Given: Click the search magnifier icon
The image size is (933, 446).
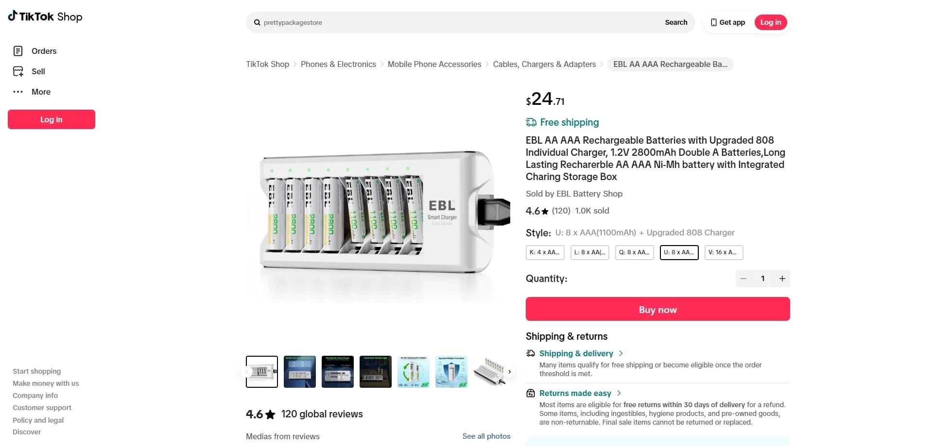Looking at the screenshot, I should (x=257, y=22).
